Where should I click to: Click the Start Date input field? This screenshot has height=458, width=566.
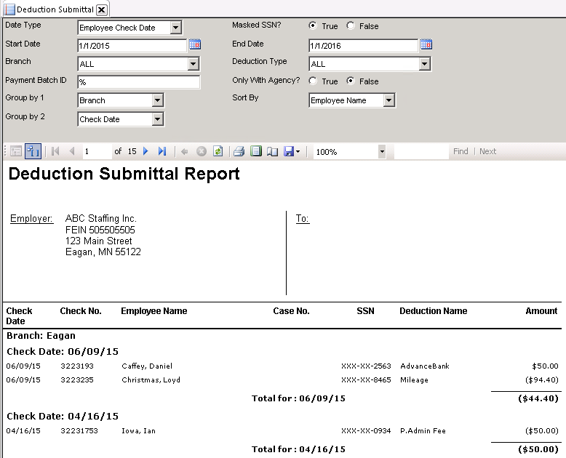pos(132,46)
